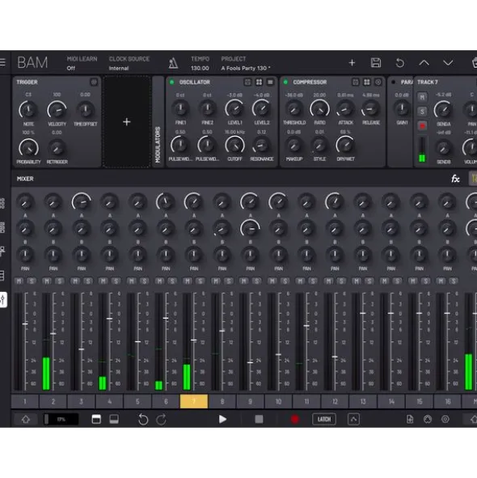
Task: Save the project with floppy disk icon
Action: (376, 63)
